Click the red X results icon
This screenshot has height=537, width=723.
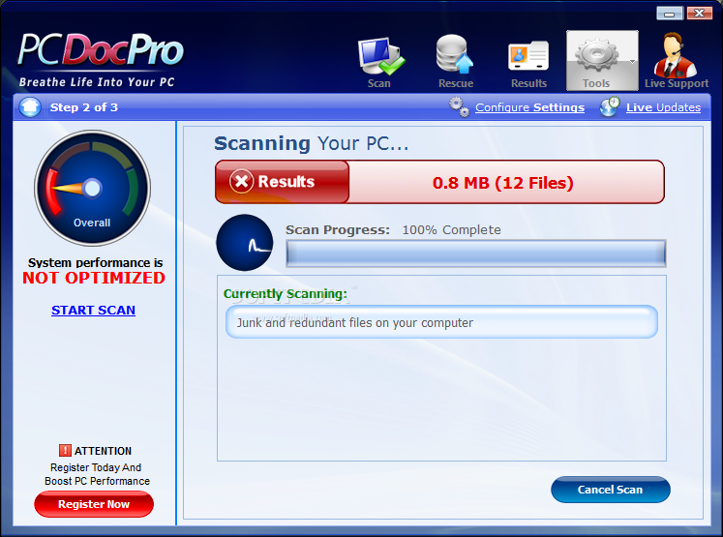[x=242, y=181]
